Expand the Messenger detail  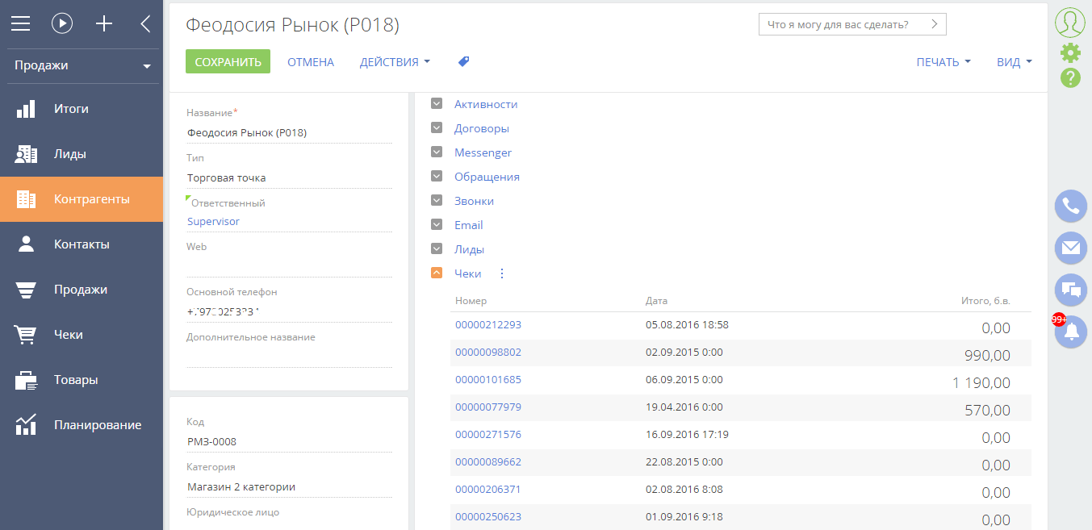coord(437,152)
